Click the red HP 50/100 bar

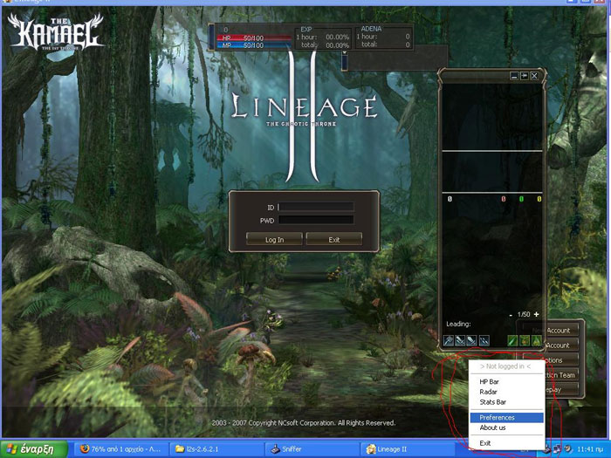254,38
